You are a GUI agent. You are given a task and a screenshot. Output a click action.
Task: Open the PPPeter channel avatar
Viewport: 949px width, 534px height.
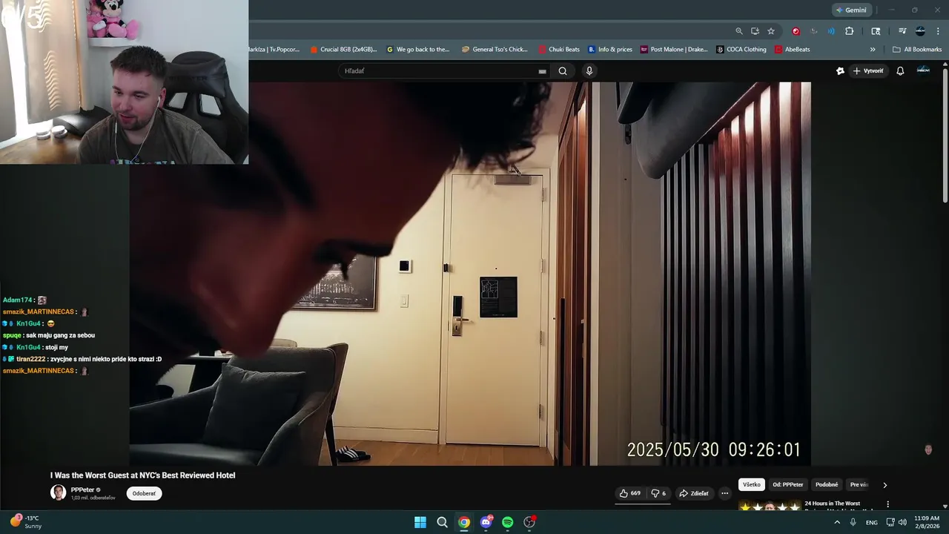(x=58, y=492)
